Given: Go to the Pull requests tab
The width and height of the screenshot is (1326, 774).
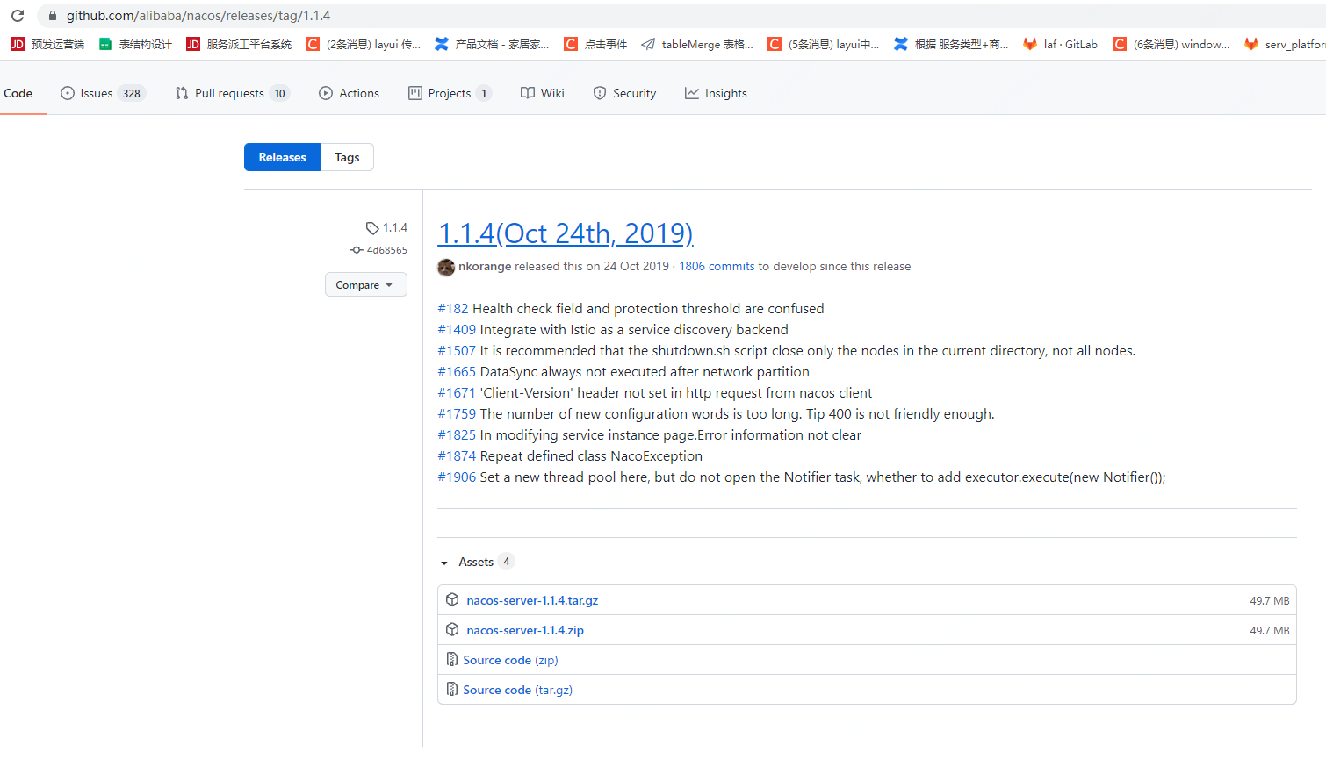Looking at the screenshot, I should click(232, 93).
